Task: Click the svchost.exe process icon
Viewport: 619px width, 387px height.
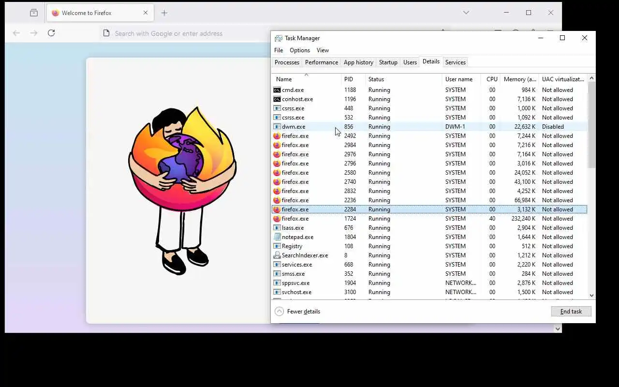Action: (x=277, y=292)
